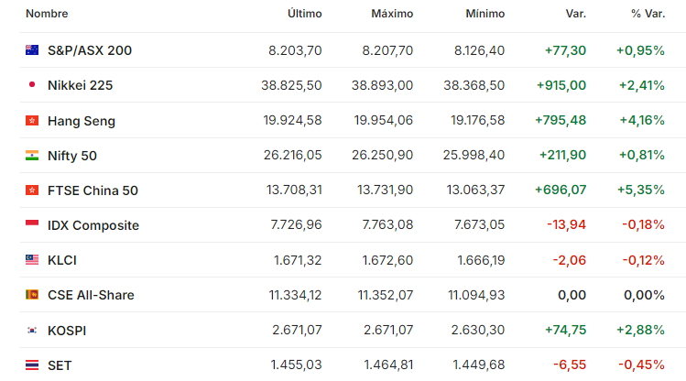Click the Australia flag icon beside S&P/ASX 200
The height and width of the screenshot is (381, 686).
point(32,50)
